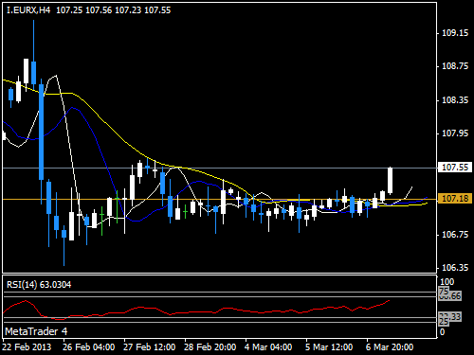
Task: Click the current price tag 107.55
Action: [x=455, y=168]
